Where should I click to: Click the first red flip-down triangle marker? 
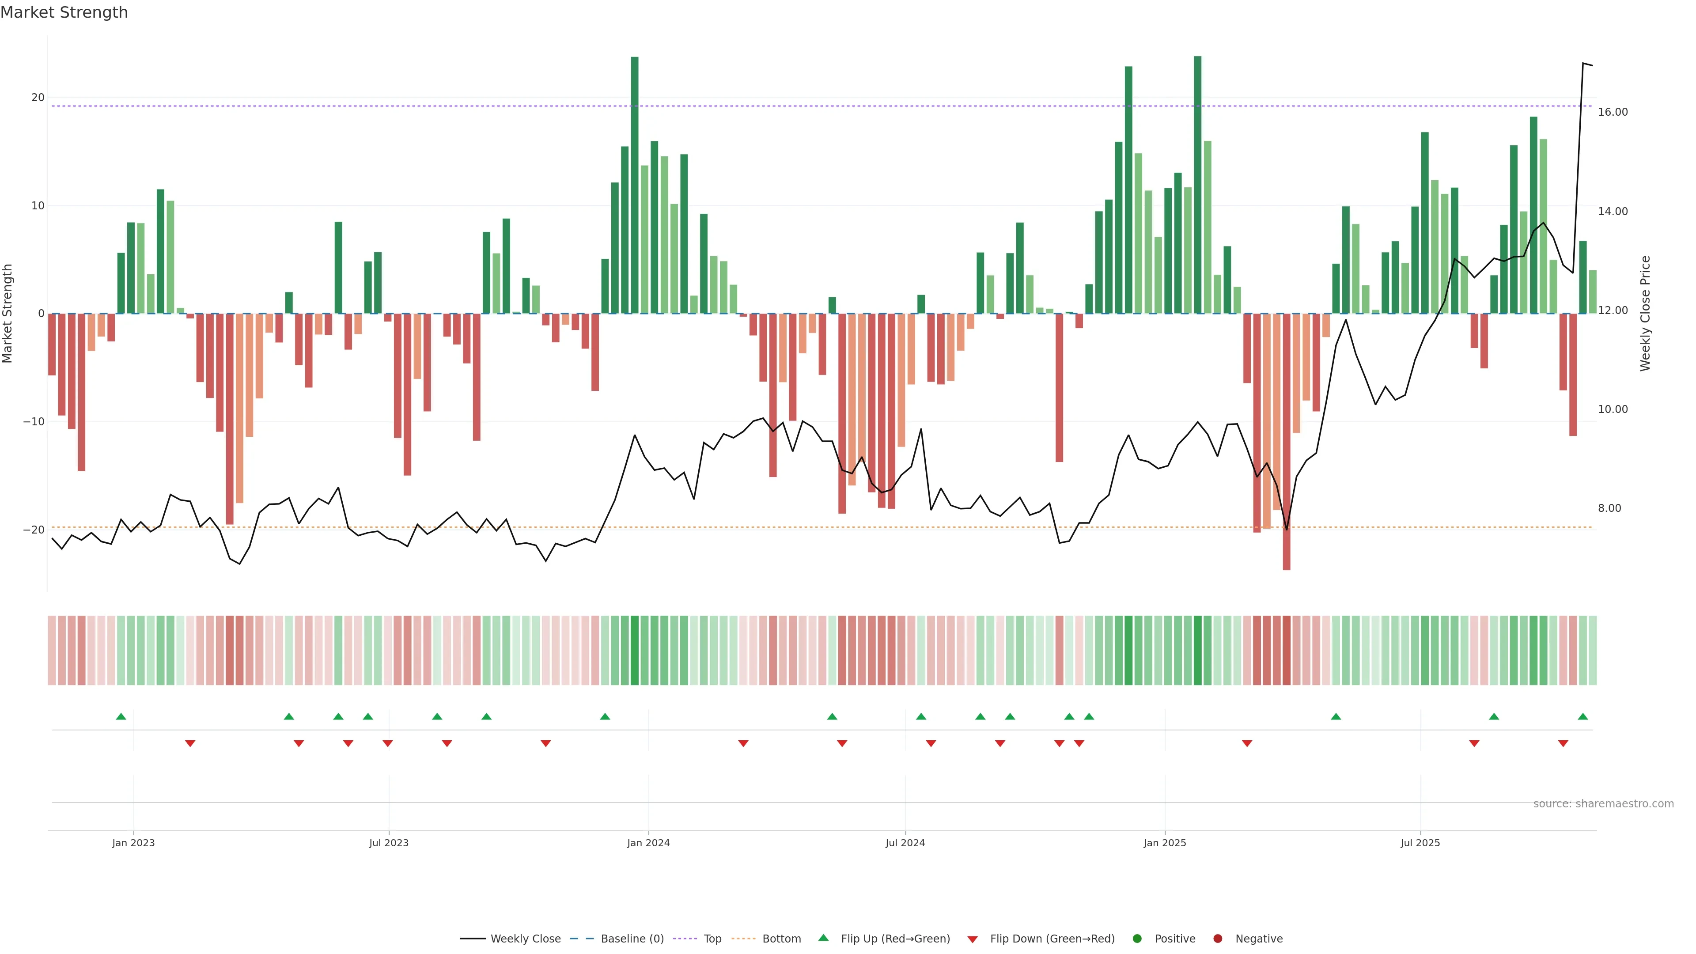tap(190, 743)
